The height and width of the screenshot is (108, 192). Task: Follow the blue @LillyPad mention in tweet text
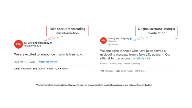143,58
